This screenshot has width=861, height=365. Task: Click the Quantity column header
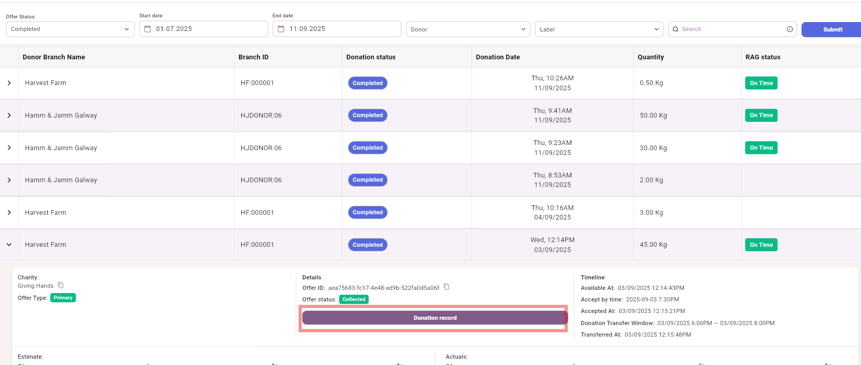pos(651,57)
